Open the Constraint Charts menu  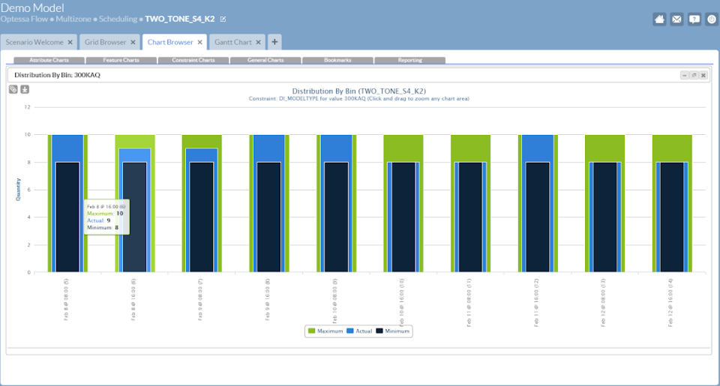point(193,60)
